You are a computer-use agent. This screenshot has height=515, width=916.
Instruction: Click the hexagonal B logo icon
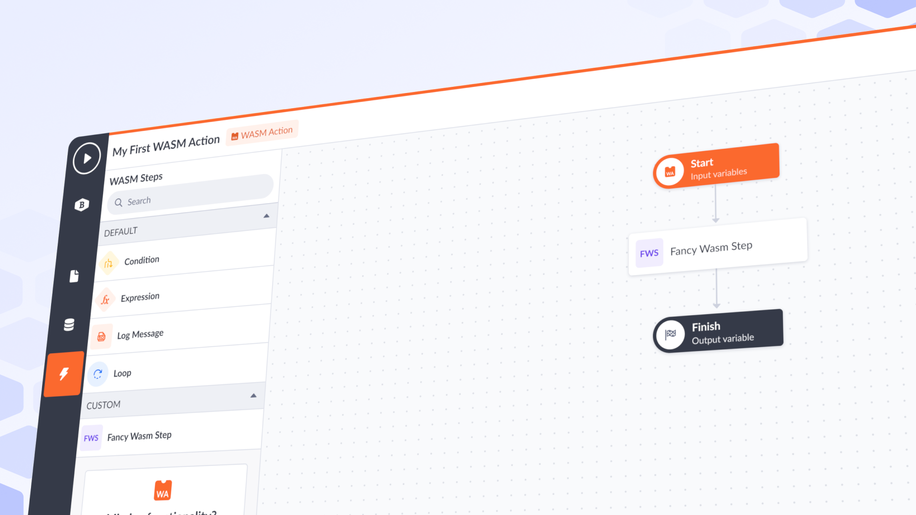pyautogui.click(x=81, y=204)
